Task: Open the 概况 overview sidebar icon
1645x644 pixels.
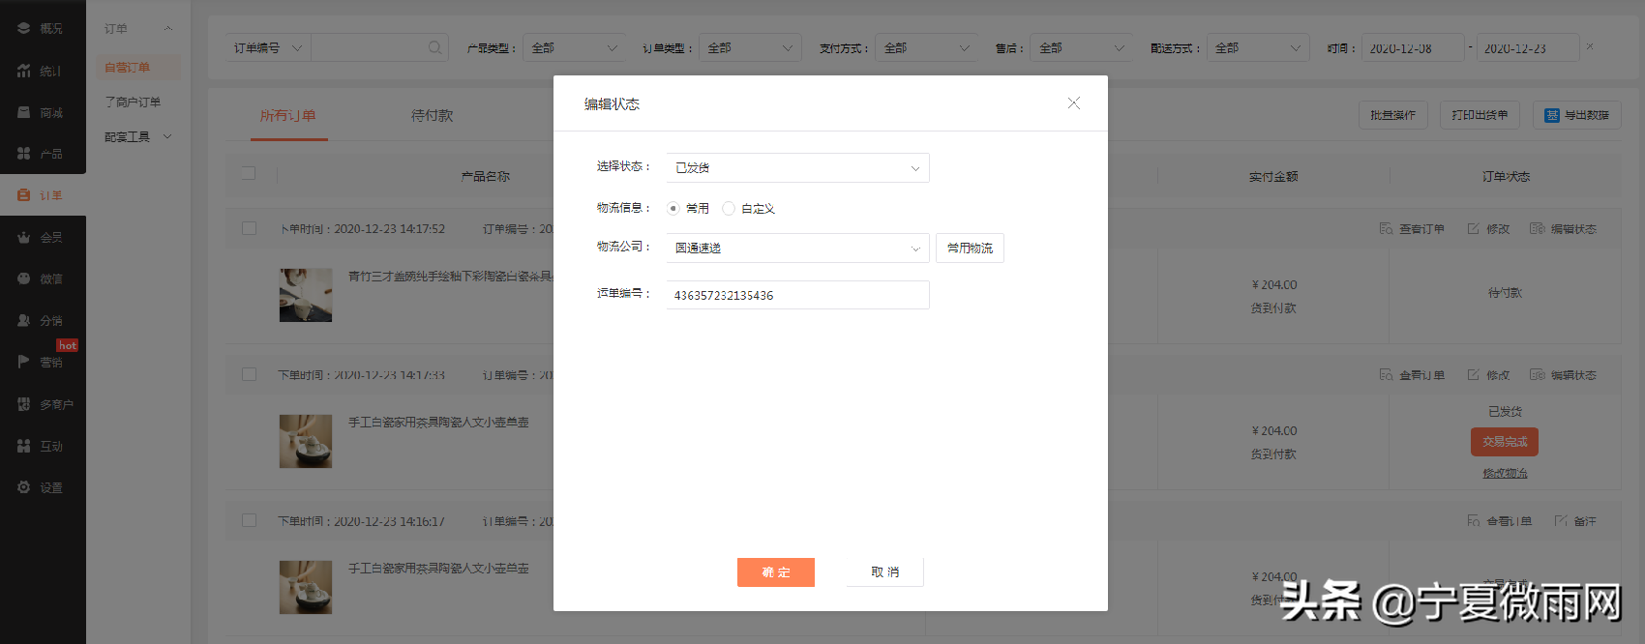Action: click(24, 29)
